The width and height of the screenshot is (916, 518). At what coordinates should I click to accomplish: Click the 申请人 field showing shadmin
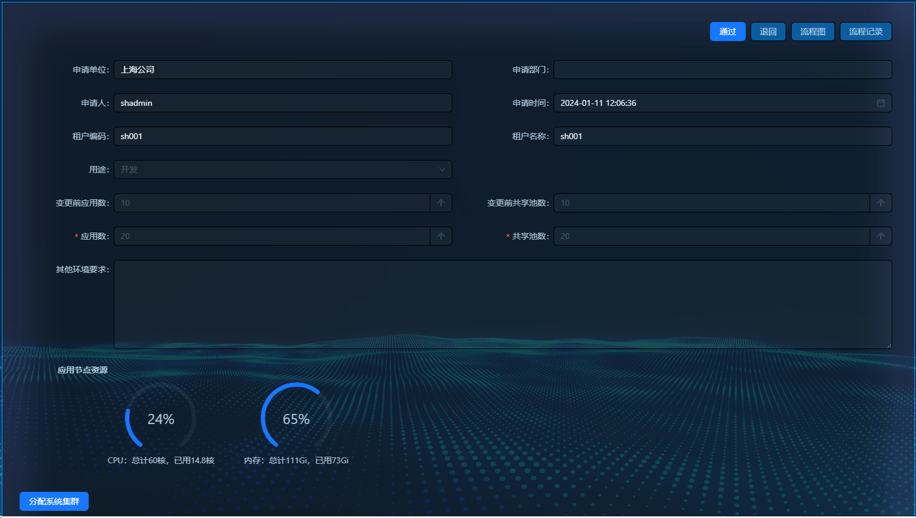[283, 103]
